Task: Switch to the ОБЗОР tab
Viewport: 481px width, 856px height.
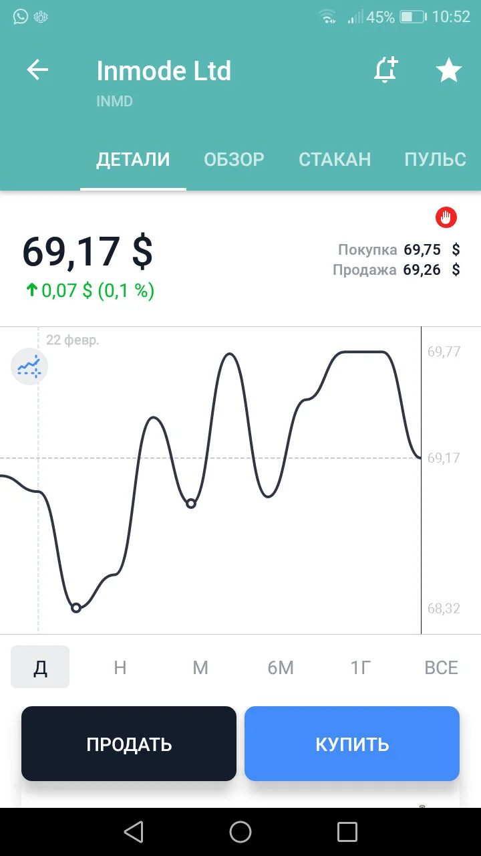Action: 234,159
